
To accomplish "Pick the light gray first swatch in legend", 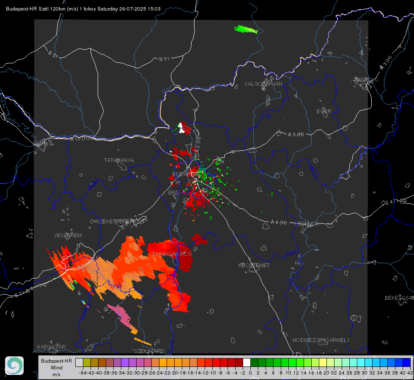I will point(79,362).
